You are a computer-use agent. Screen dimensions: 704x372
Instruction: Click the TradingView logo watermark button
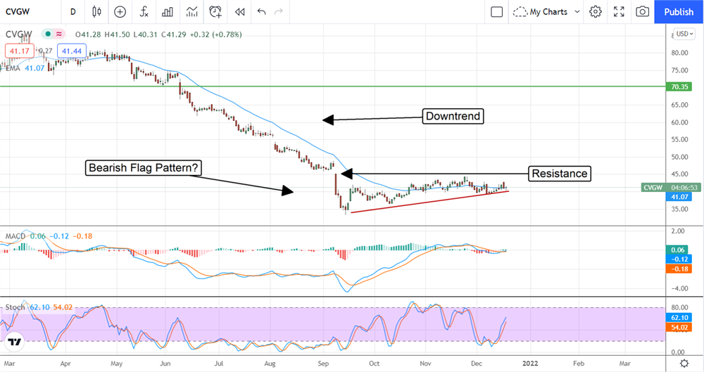[x=14, y=342]
